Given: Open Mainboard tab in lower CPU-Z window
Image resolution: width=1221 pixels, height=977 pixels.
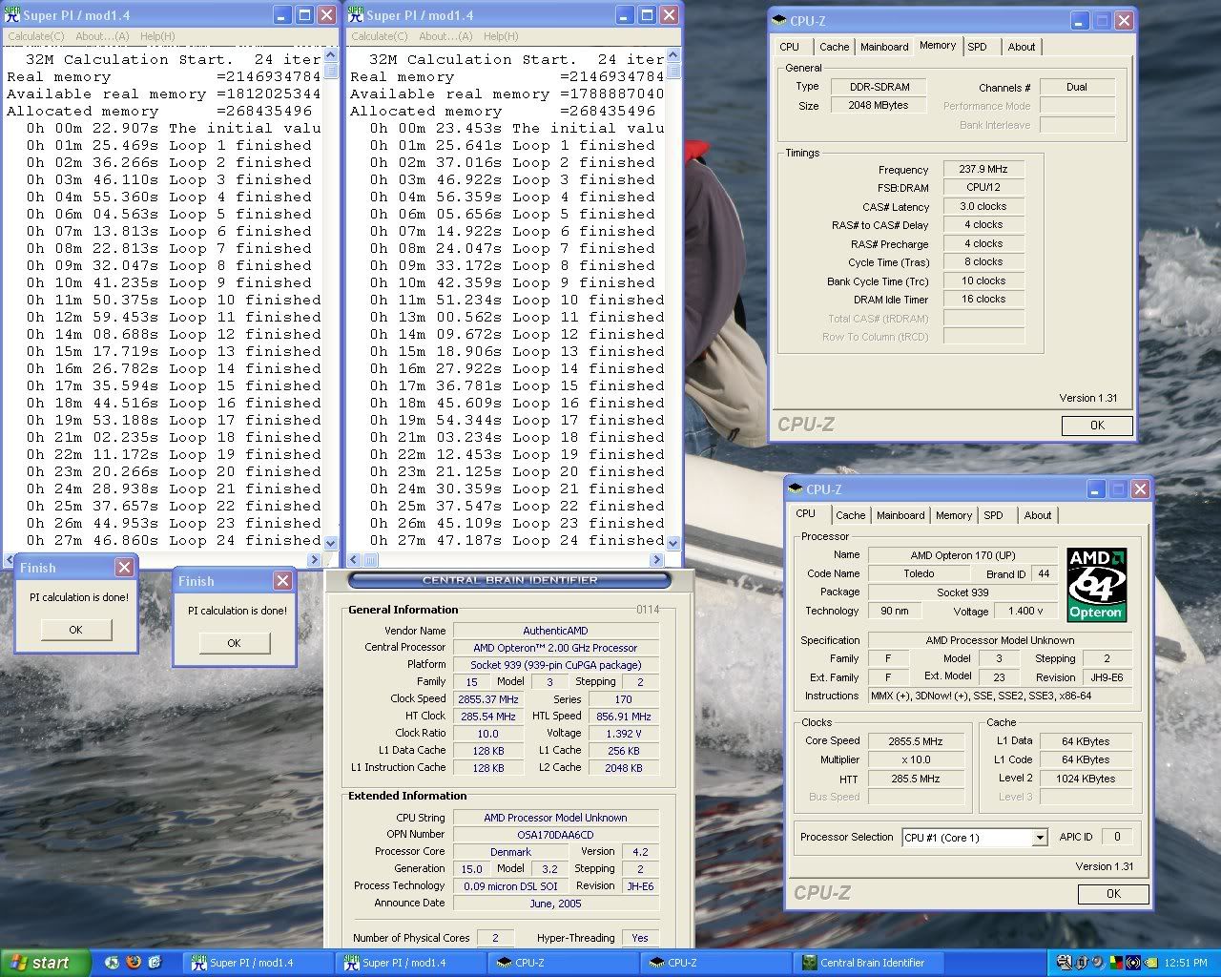Looking at the screenshot, I should tap(900, 515).
